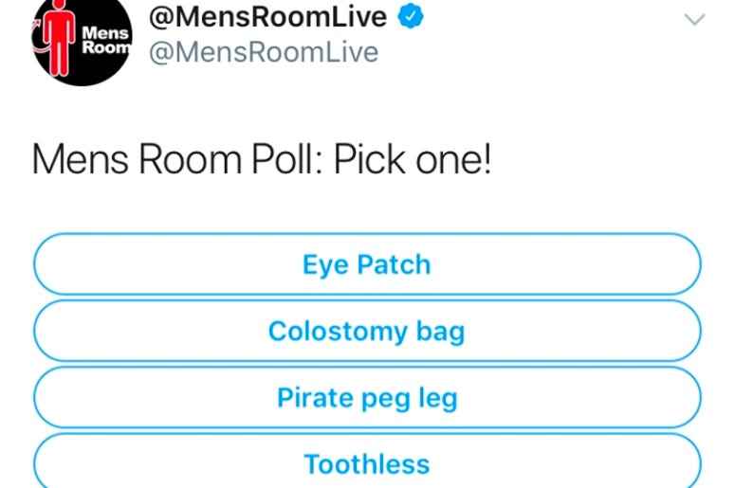The height and width of the screenshot is (488, 735).
Task: Click the red man figure in logo
Action: (59, 39)
